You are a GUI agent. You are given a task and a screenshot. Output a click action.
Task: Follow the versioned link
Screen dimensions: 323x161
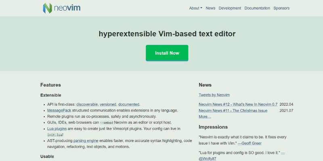tap(108, 104)
